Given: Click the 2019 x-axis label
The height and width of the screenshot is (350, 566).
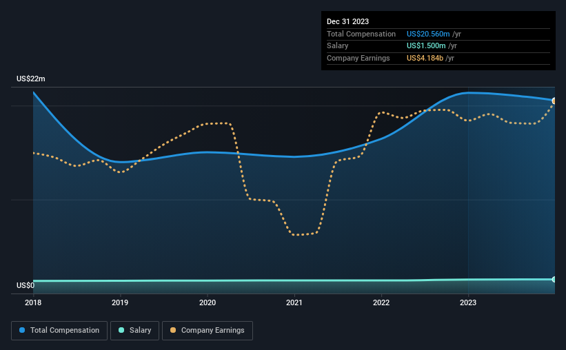Looking at the screenshot, I should coord(120,302).
